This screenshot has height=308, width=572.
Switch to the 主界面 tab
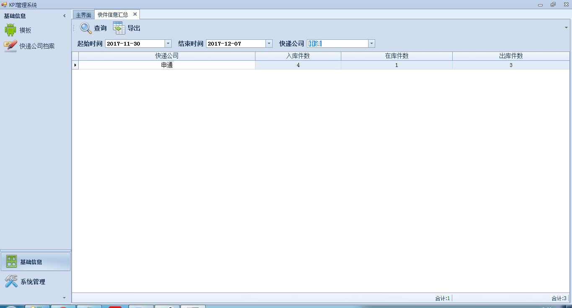pos(83,15)
